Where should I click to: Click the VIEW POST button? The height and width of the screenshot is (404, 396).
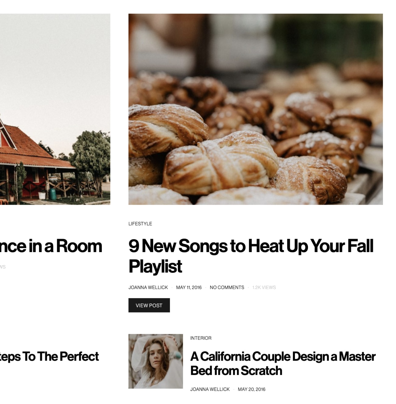[x=149, y=305]
